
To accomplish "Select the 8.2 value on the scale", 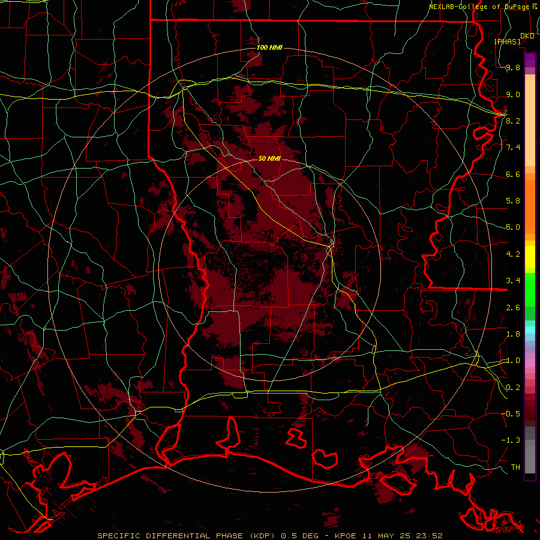I will click(x=513, y=121).
